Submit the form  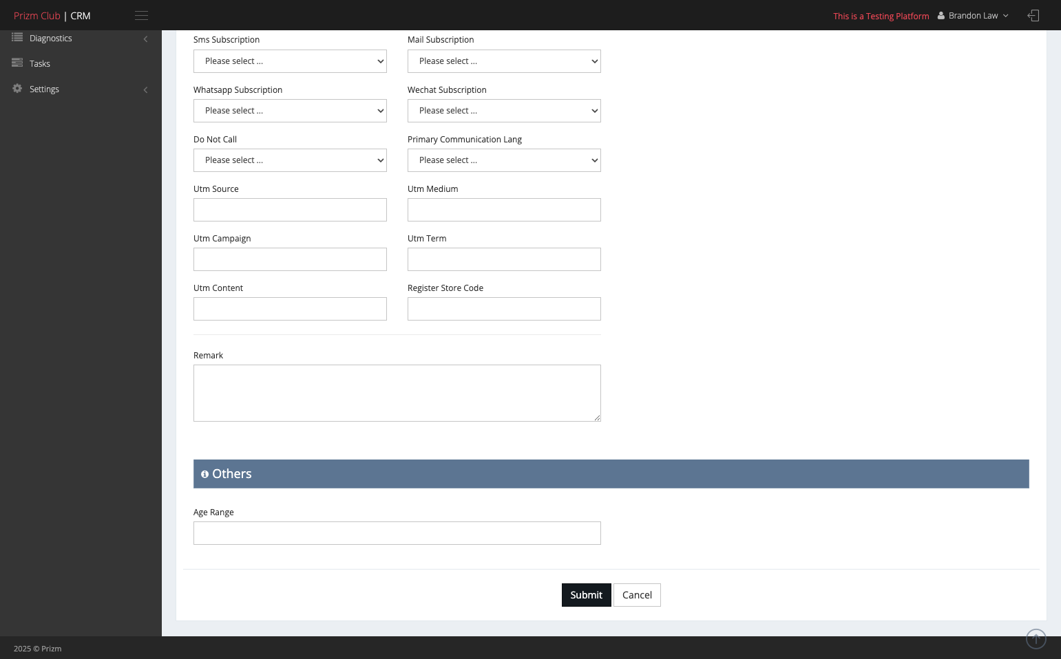[586, 595]
